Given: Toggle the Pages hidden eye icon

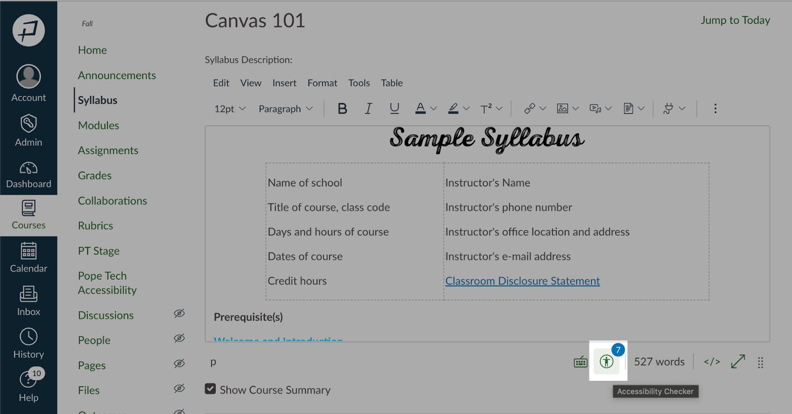Looking at the screenshot, I should 179,364.
